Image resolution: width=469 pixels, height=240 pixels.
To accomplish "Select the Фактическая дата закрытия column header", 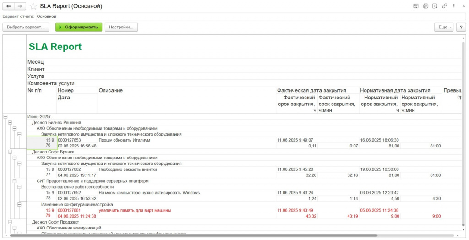I will (311, 90).
